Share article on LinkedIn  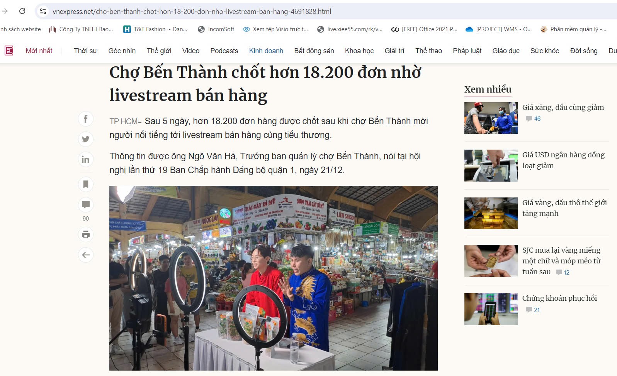[86, 159]
